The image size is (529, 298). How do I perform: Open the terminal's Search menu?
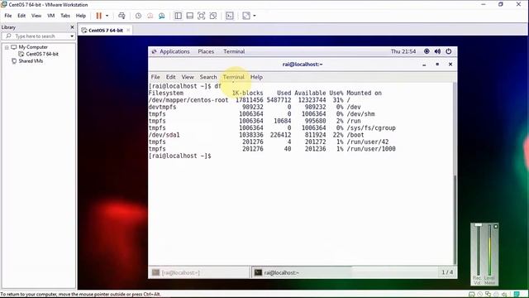click(x=208, y=77)
